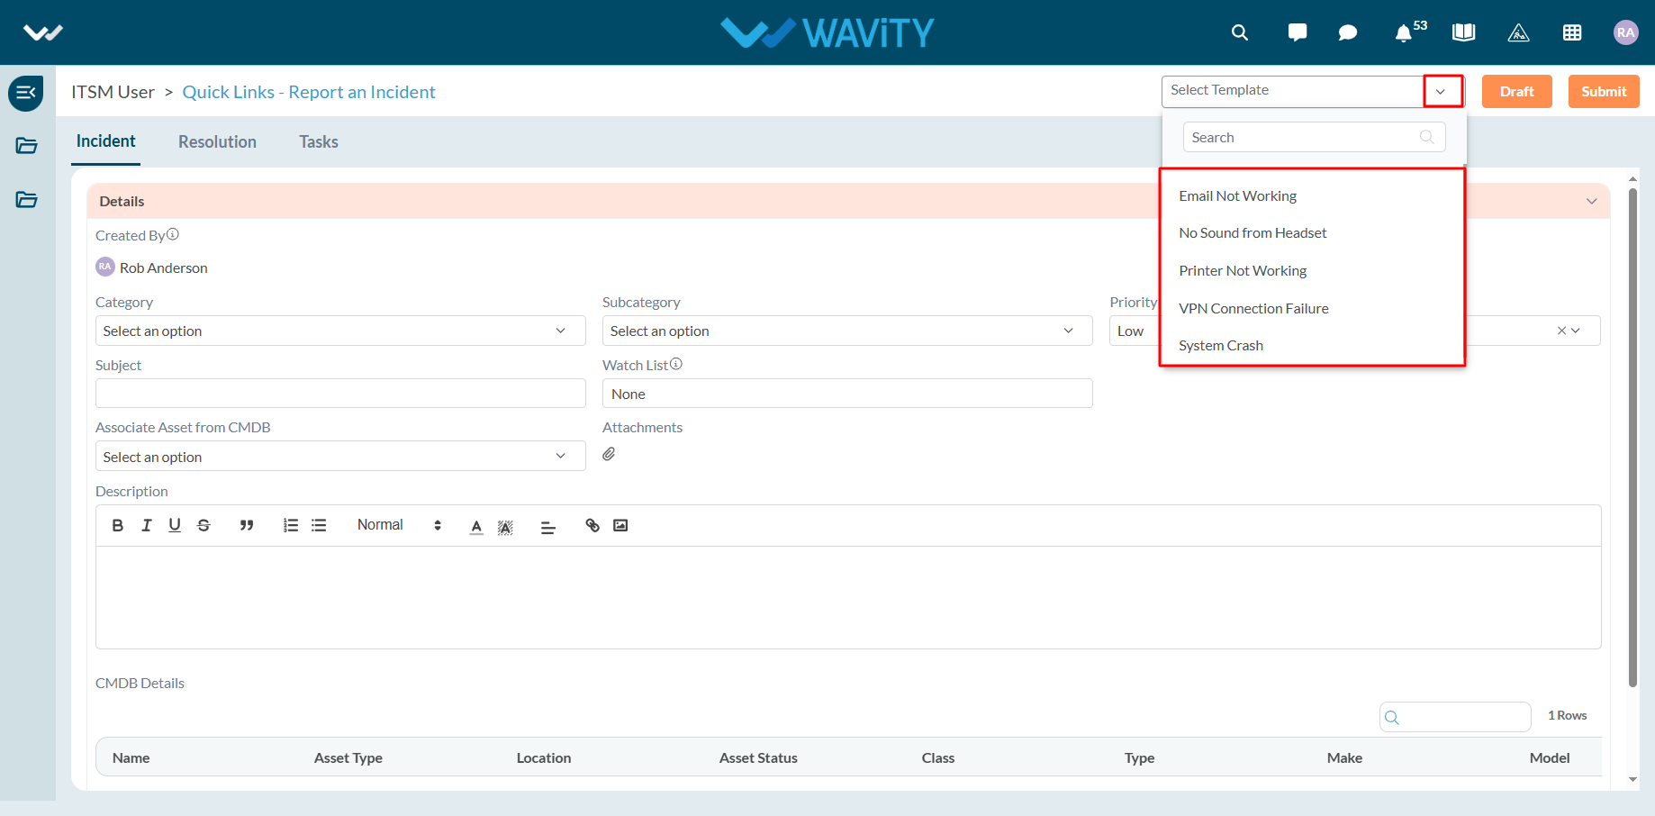Insert a bulleted list in Description
The height and width of the screenshot is (816, 1655).
[319, 525]
